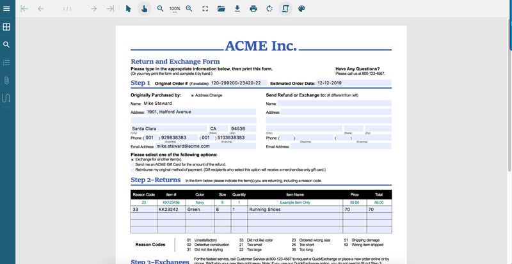The height and width of the screenshot is (264, 512).
Task: Open a PDF file
Action: click(221, 9)
